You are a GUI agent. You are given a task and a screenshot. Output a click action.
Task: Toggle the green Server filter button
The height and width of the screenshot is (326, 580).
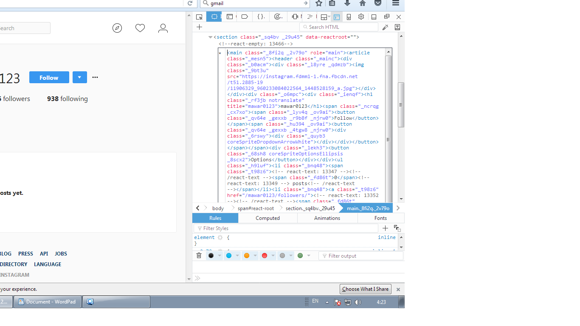(300, 256)
